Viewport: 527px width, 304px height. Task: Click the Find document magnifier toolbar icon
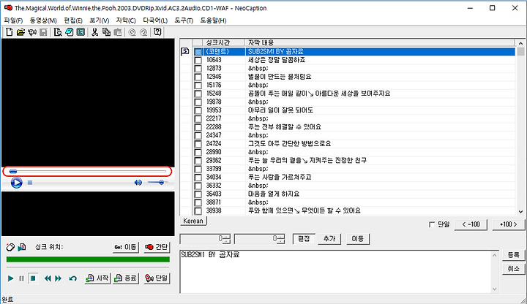pos(58,32)
